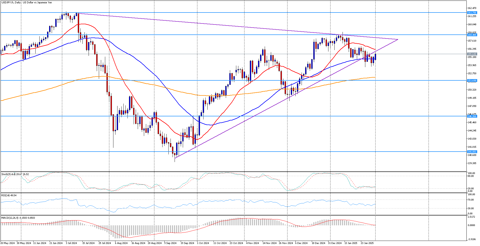Select the 141.081 horizontal line label
The width and height of the screenshot is (480, 246).
(x=472, y=152)
